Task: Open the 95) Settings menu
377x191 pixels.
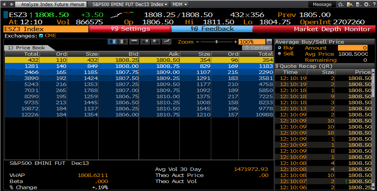Action: click(x=130, y=29)
